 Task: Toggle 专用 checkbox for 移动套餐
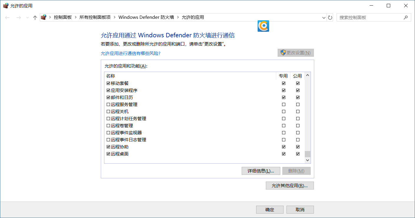point(284,83)
